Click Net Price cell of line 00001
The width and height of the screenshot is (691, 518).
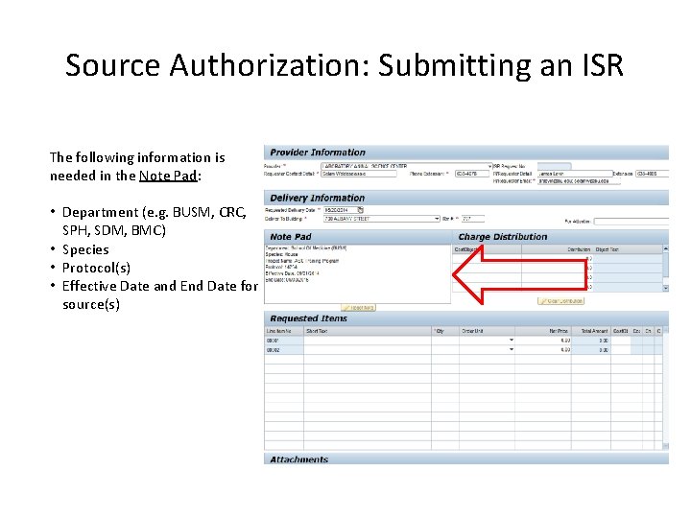(x=543, y=341)
